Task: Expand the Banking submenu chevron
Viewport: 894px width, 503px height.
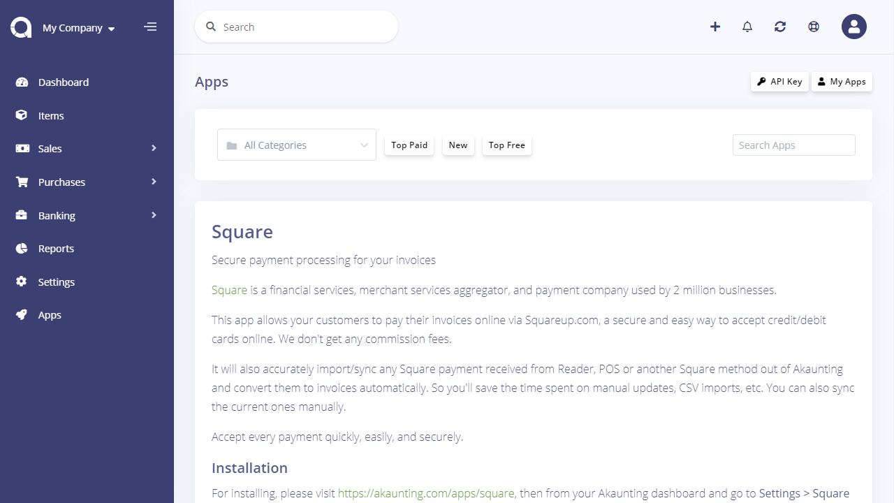Action: (154, 215)
